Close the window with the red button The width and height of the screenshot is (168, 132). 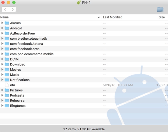3,3
